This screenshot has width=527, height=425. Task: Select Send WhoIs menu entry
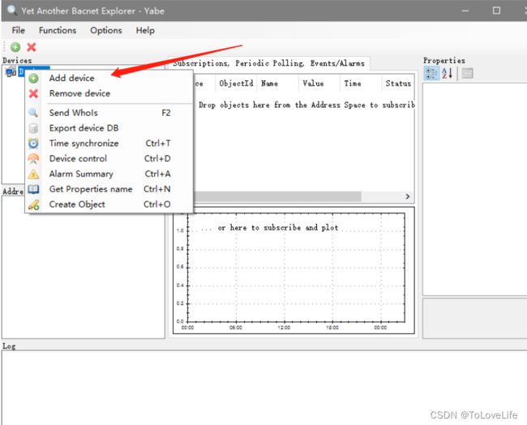(109, 113)
